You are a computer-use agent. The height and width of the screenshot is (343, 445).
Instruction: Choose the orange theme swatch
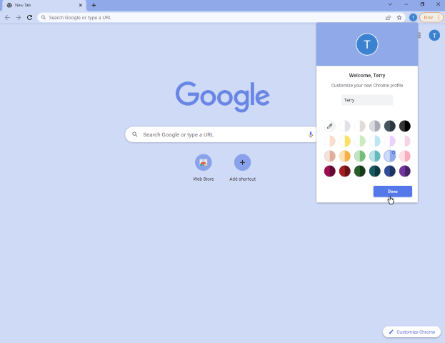[344, 156]
